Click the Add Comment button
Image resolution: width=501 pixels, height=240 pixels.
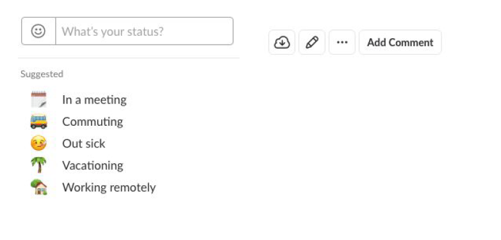pyautogui.click(x=400, y=42)
